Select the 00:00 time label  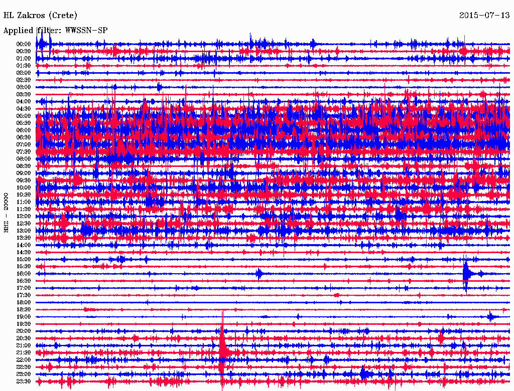tap(24, 44)
